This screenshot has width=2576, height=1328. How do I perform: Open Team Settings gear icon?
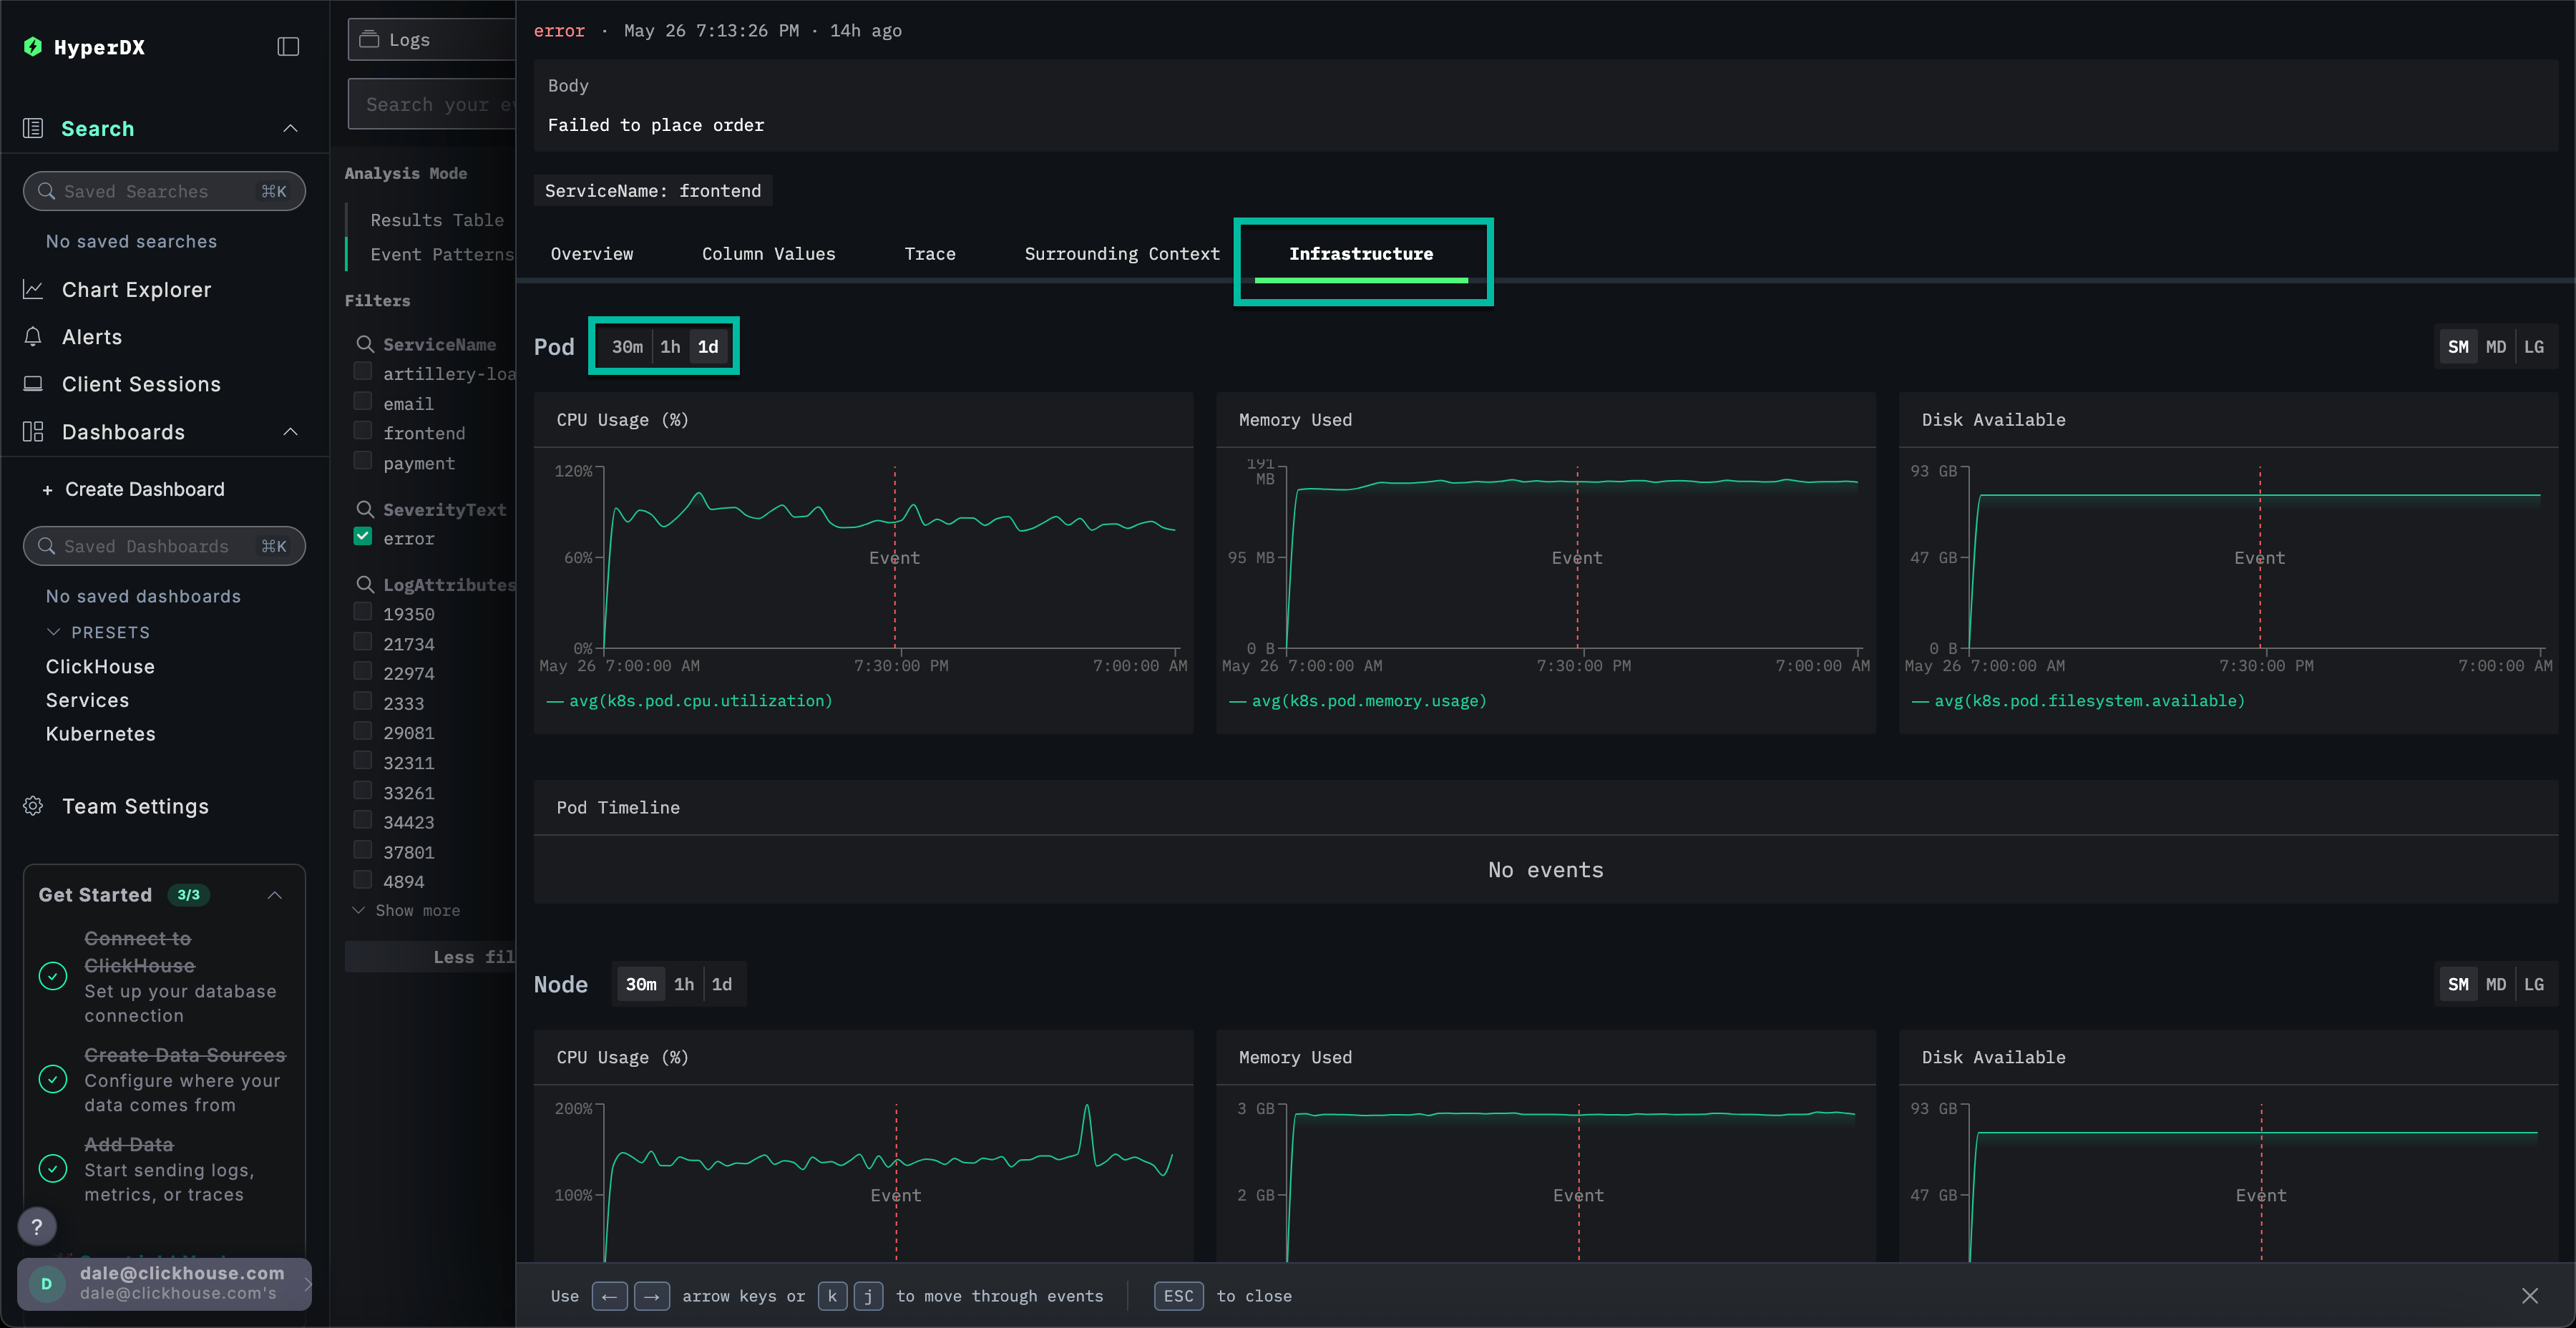point(33,806)
